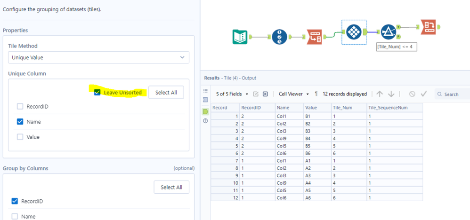470x220 pixels.
Task: Click the apply checkmark icon in results toolbar
Action: tap(423, 94)
